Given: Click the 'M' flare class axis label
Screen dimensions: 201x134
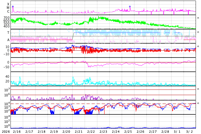Looking at the screenshot, I should coord(8,8).
